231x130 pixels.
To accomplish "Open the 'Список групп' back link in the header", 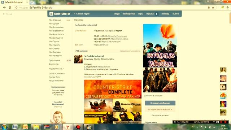I will [x=82, y=14].
